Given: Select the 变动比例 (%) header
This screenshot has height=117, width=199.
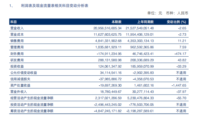Looking at the screenshot, I should [176, 22].
